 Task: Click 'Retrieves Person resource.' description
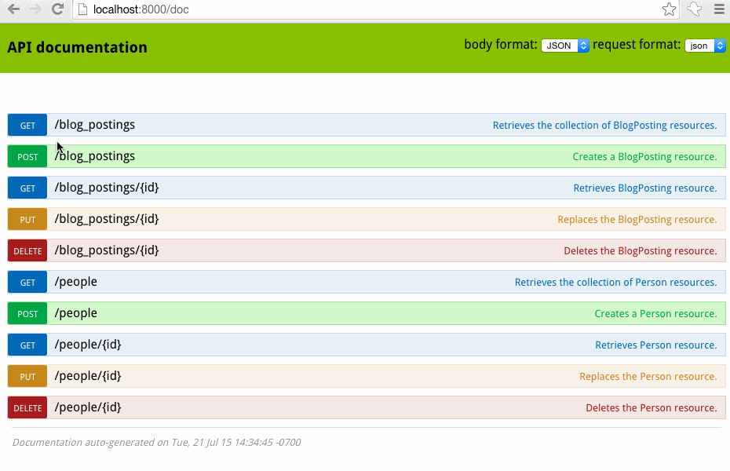[x=656, y=345]
